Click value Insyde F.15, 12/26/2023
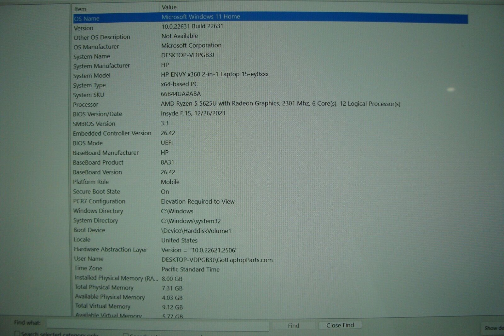Image resolution: width=504 pixels, height=336 pixels. [x=193, y=113]
